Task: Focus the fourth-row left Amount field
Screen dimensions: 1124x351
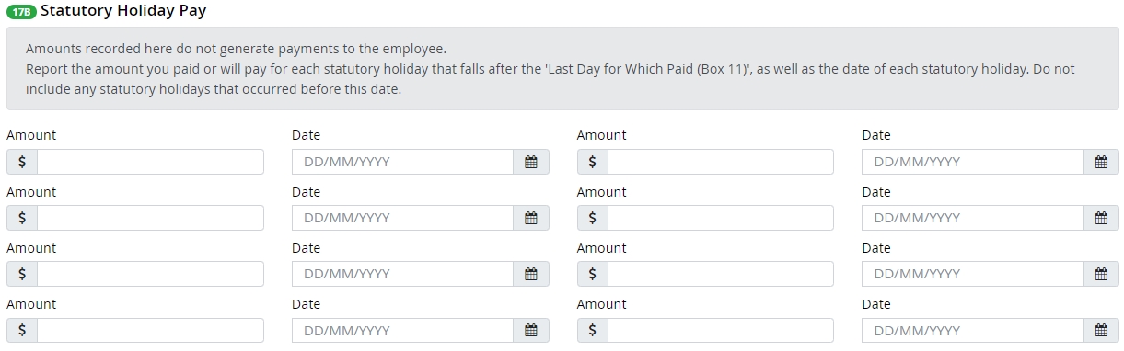Action: click(150, 331)
